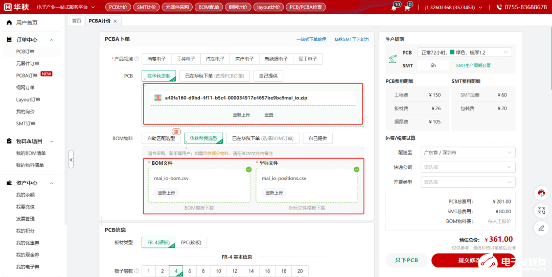Click the 只下PCB button

pyautogui.click(x=406, y=260)
